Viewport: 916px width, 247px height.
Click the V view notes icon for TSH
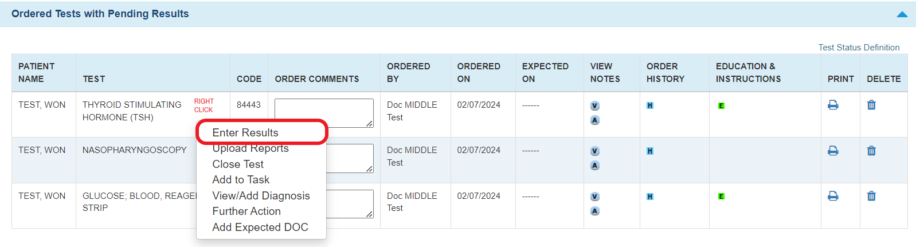tap(595, 105)
